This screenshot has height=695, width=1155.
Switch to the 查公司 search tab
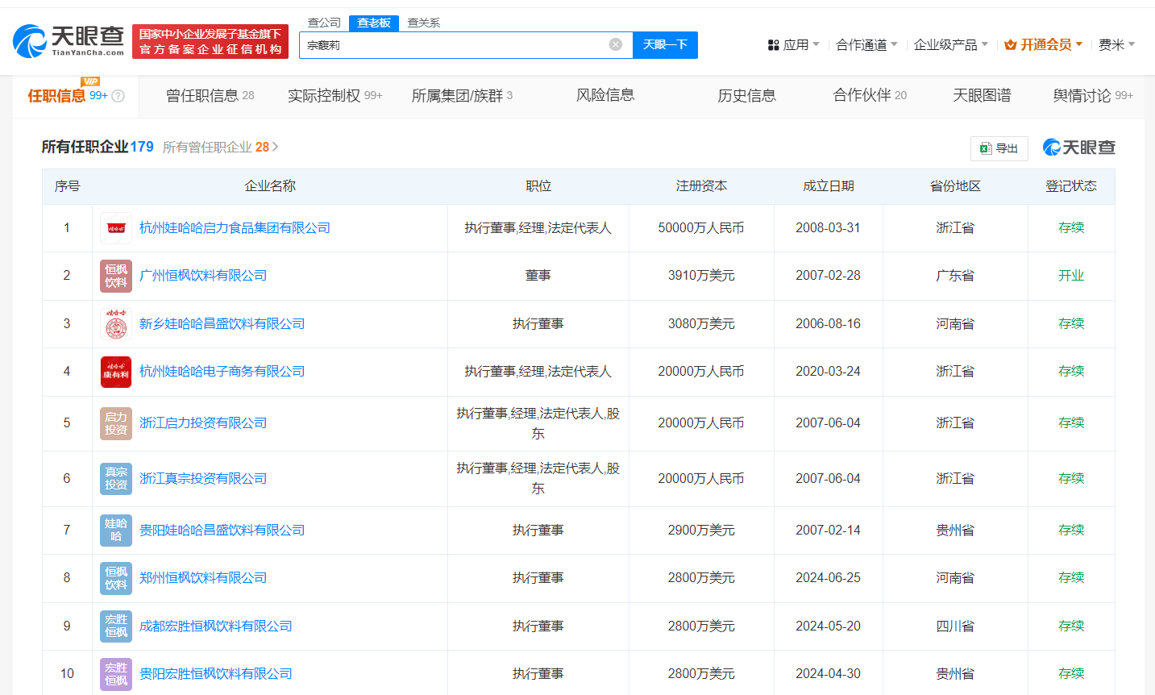click(323, 23)
